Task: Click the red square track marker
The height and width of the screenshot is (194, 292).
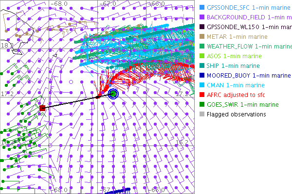Action: tap(42, 108)
